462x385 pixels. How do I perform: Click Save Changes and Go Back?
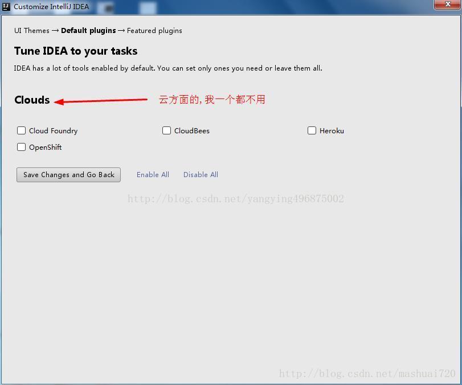68,174
